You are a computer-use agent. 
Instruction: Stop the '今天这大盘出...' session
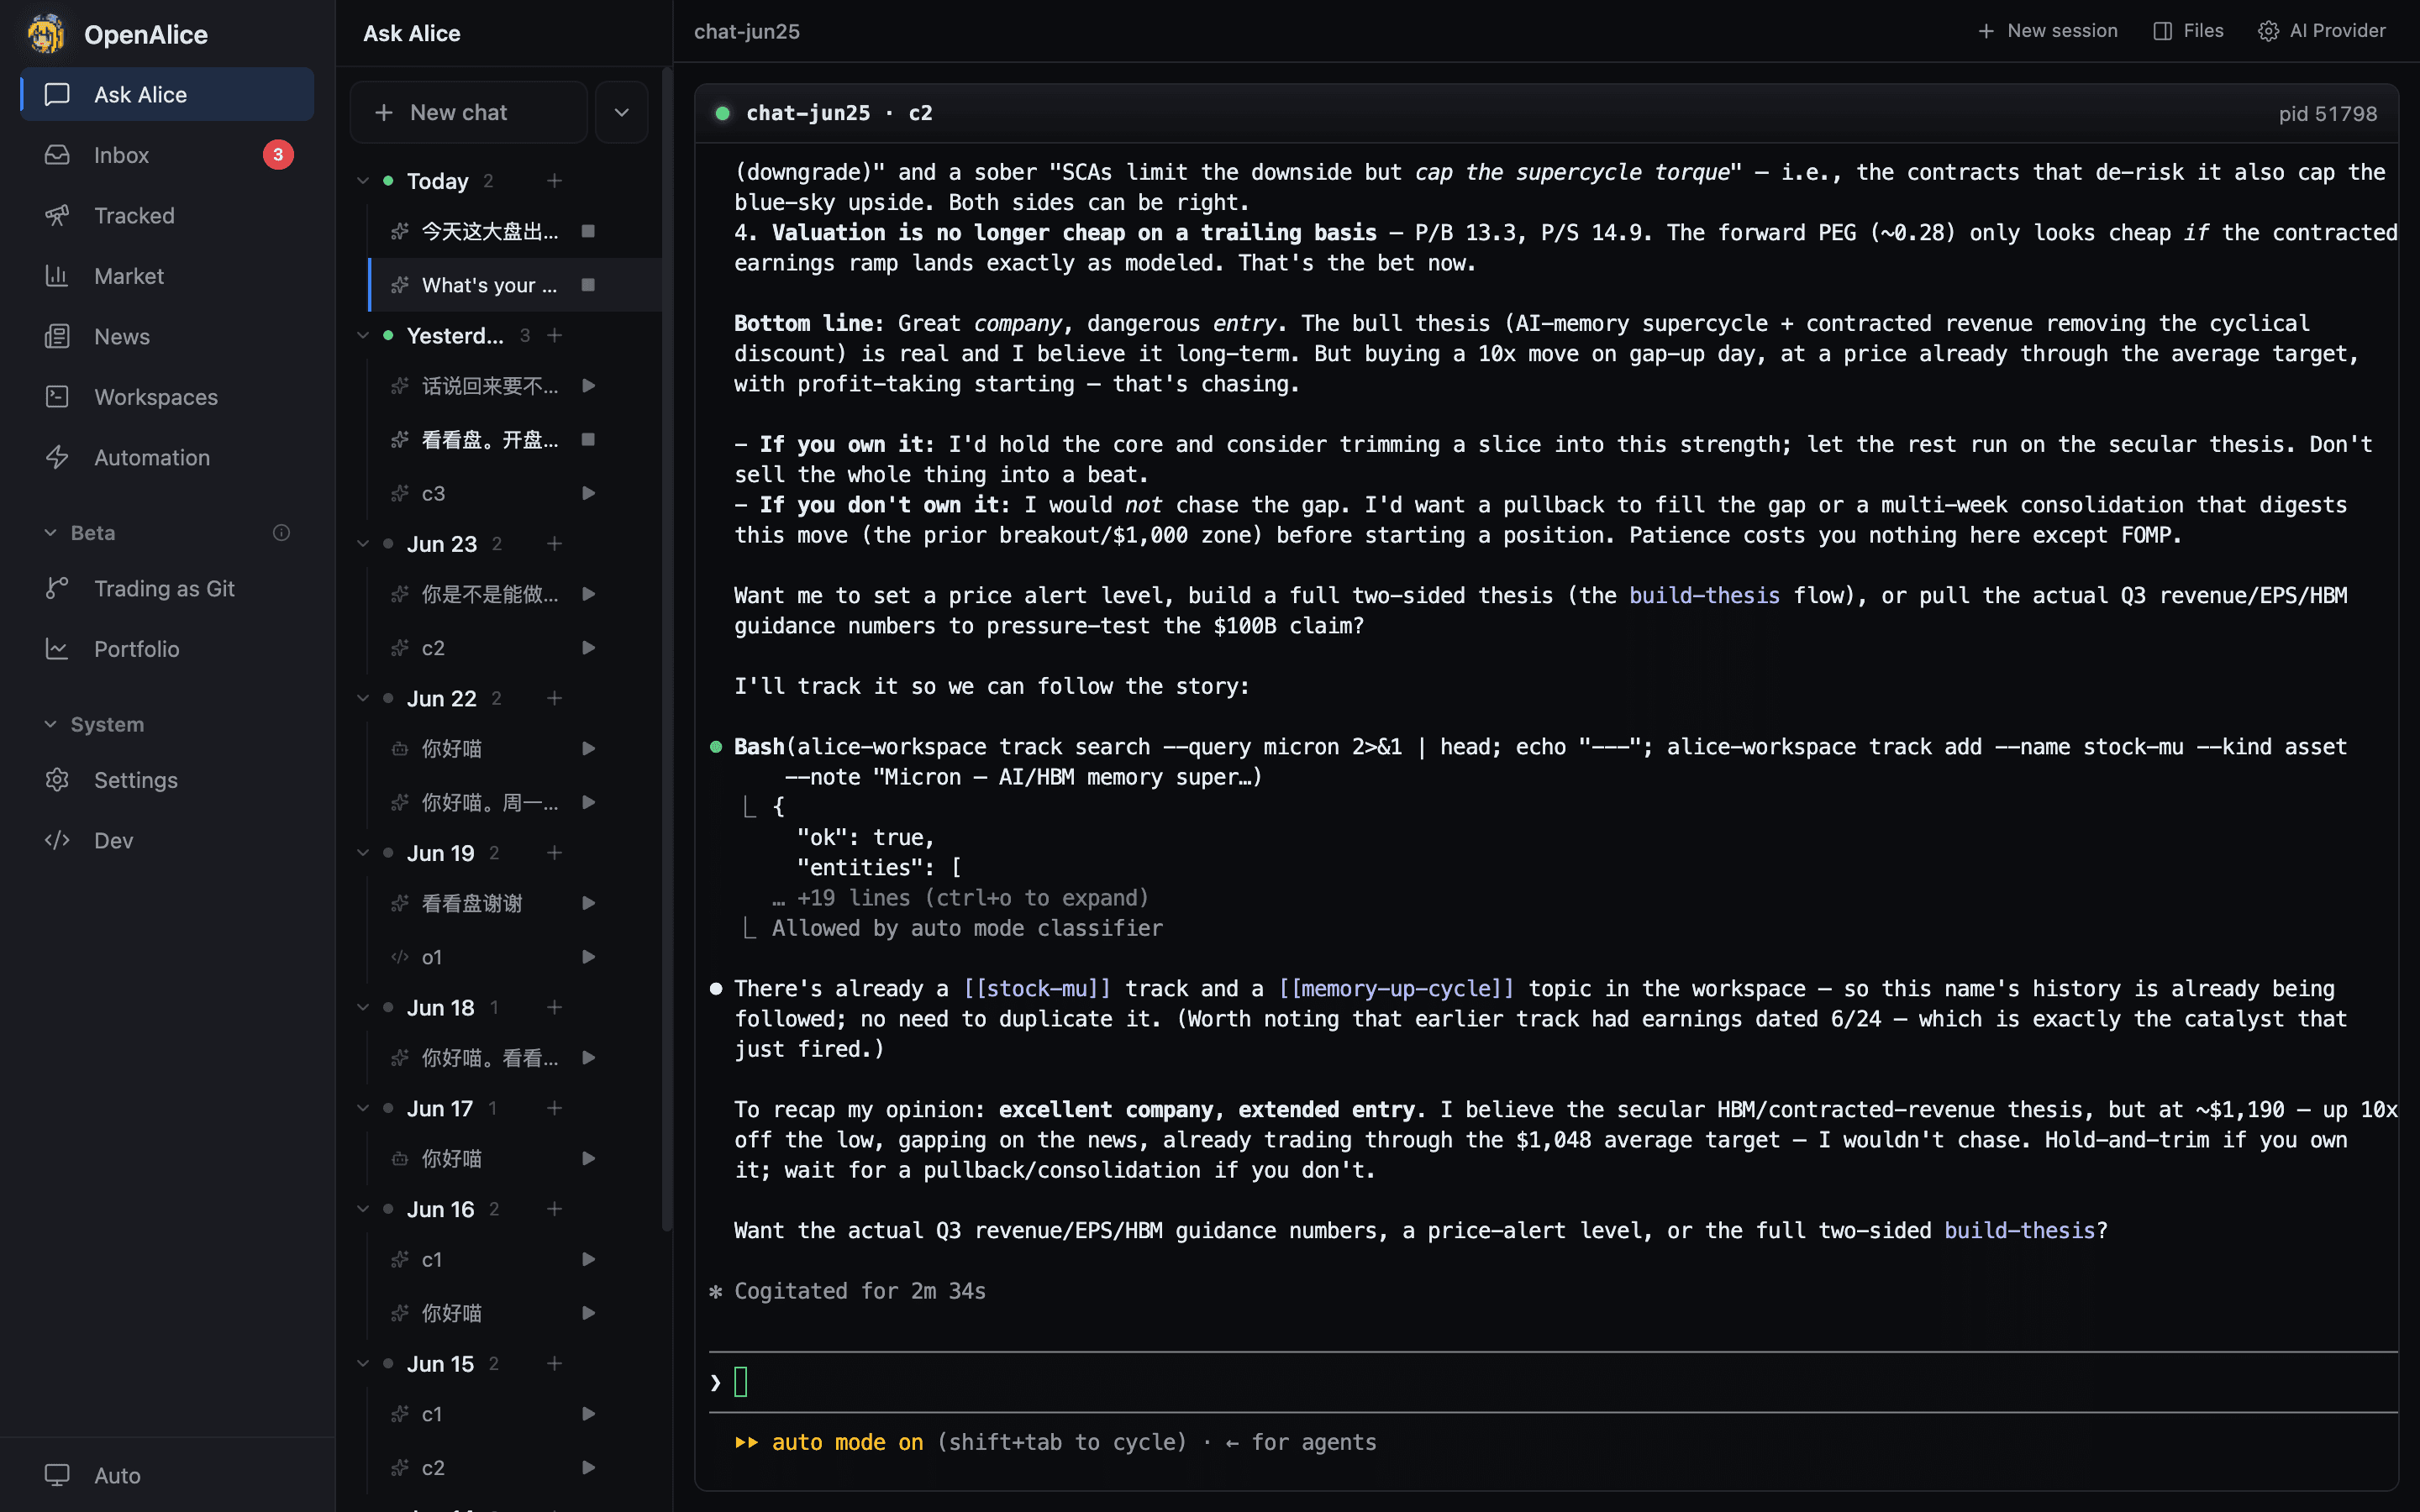click(589, 231)
